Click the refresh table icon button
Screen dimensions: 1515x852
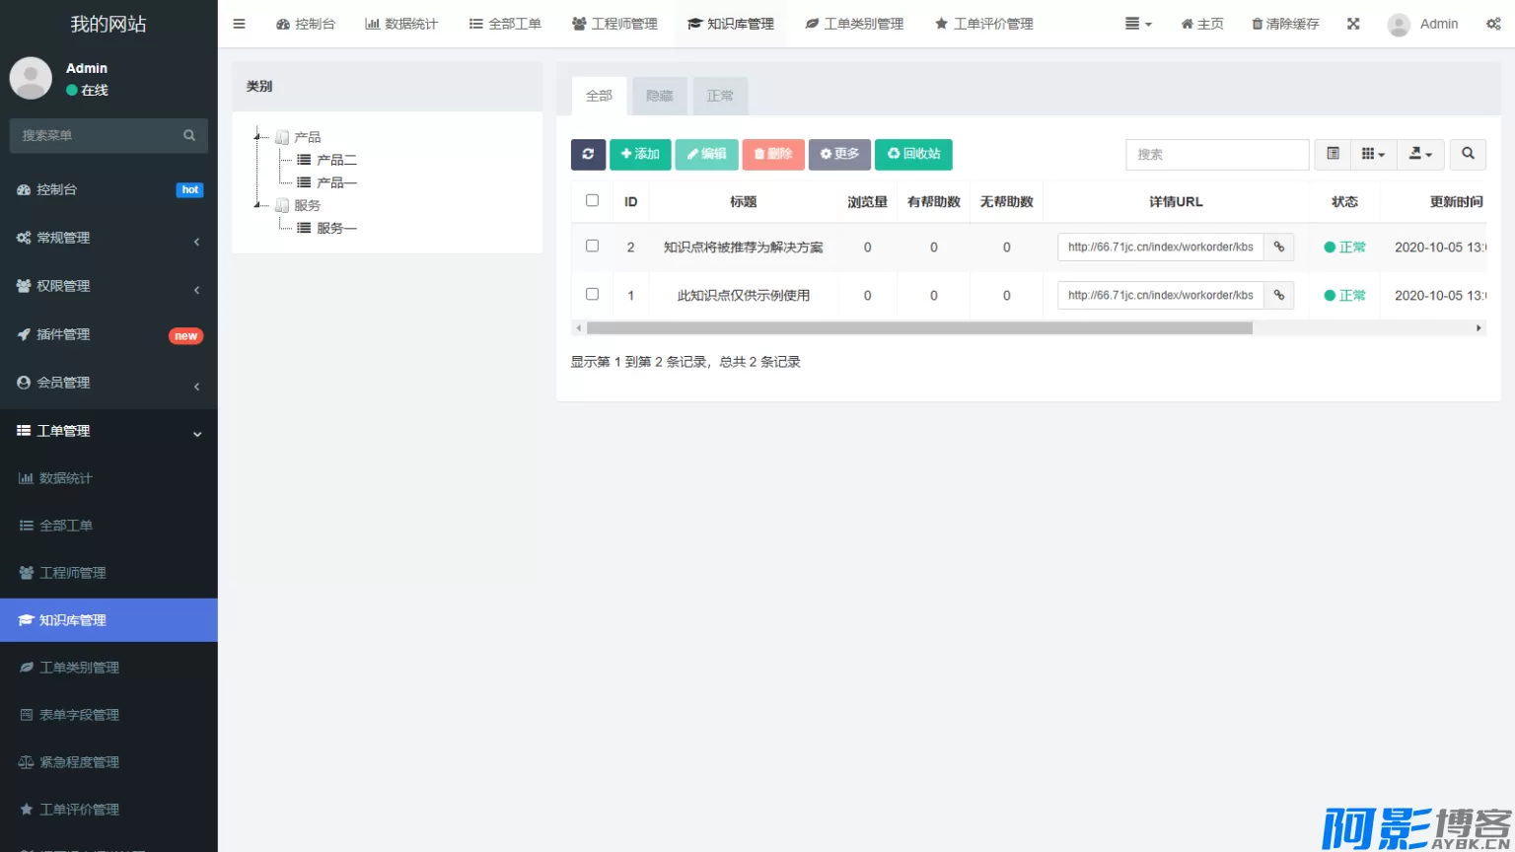point(588,154)
